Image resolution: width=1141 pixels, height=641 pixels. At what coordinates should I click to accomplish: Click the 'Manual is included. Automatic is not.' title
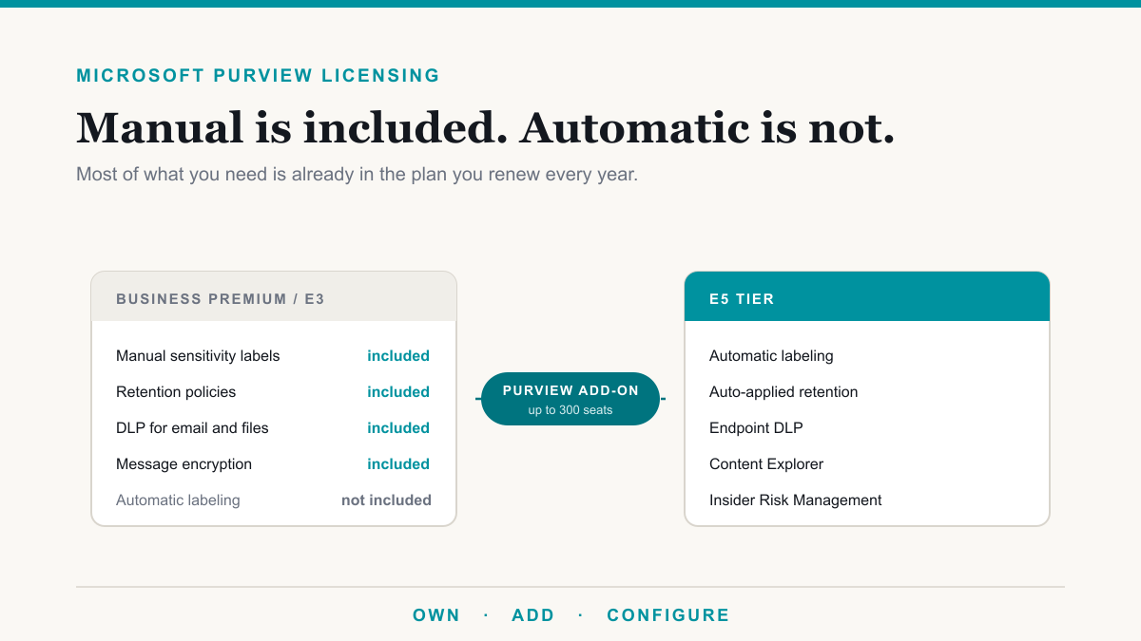point(486,128)
